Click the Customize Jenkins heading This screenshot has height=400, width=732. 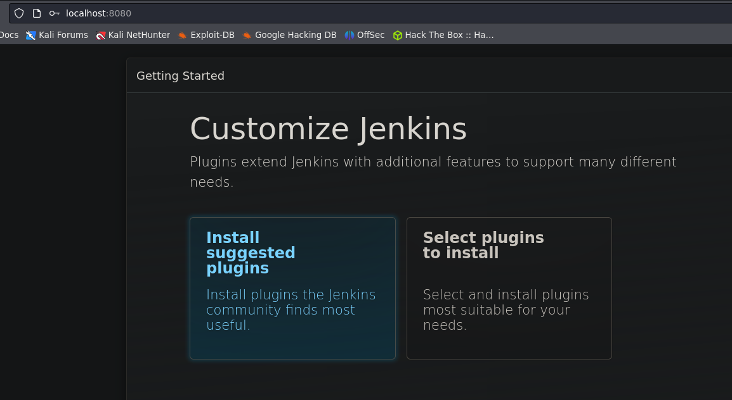pyautogui.click(x=328, y=129)
